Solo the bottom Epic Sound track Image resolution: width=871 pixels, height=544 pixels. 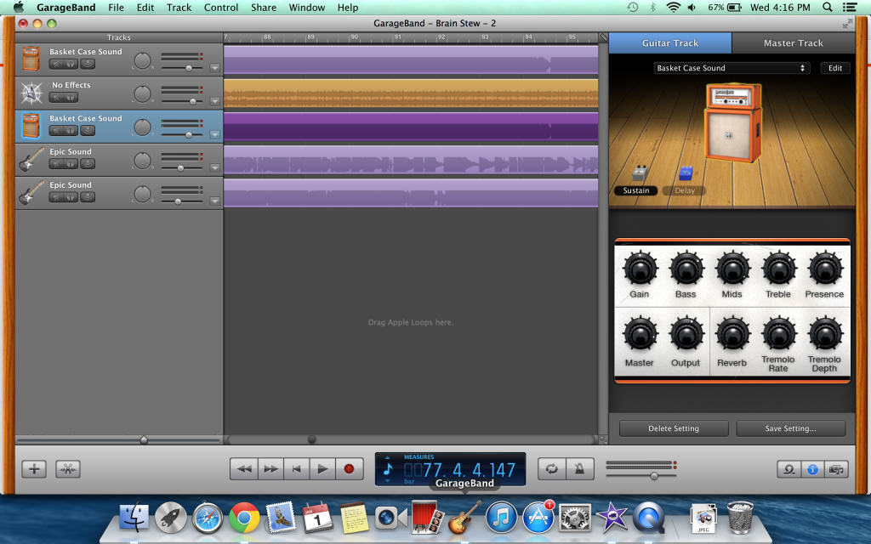(71, 197)
